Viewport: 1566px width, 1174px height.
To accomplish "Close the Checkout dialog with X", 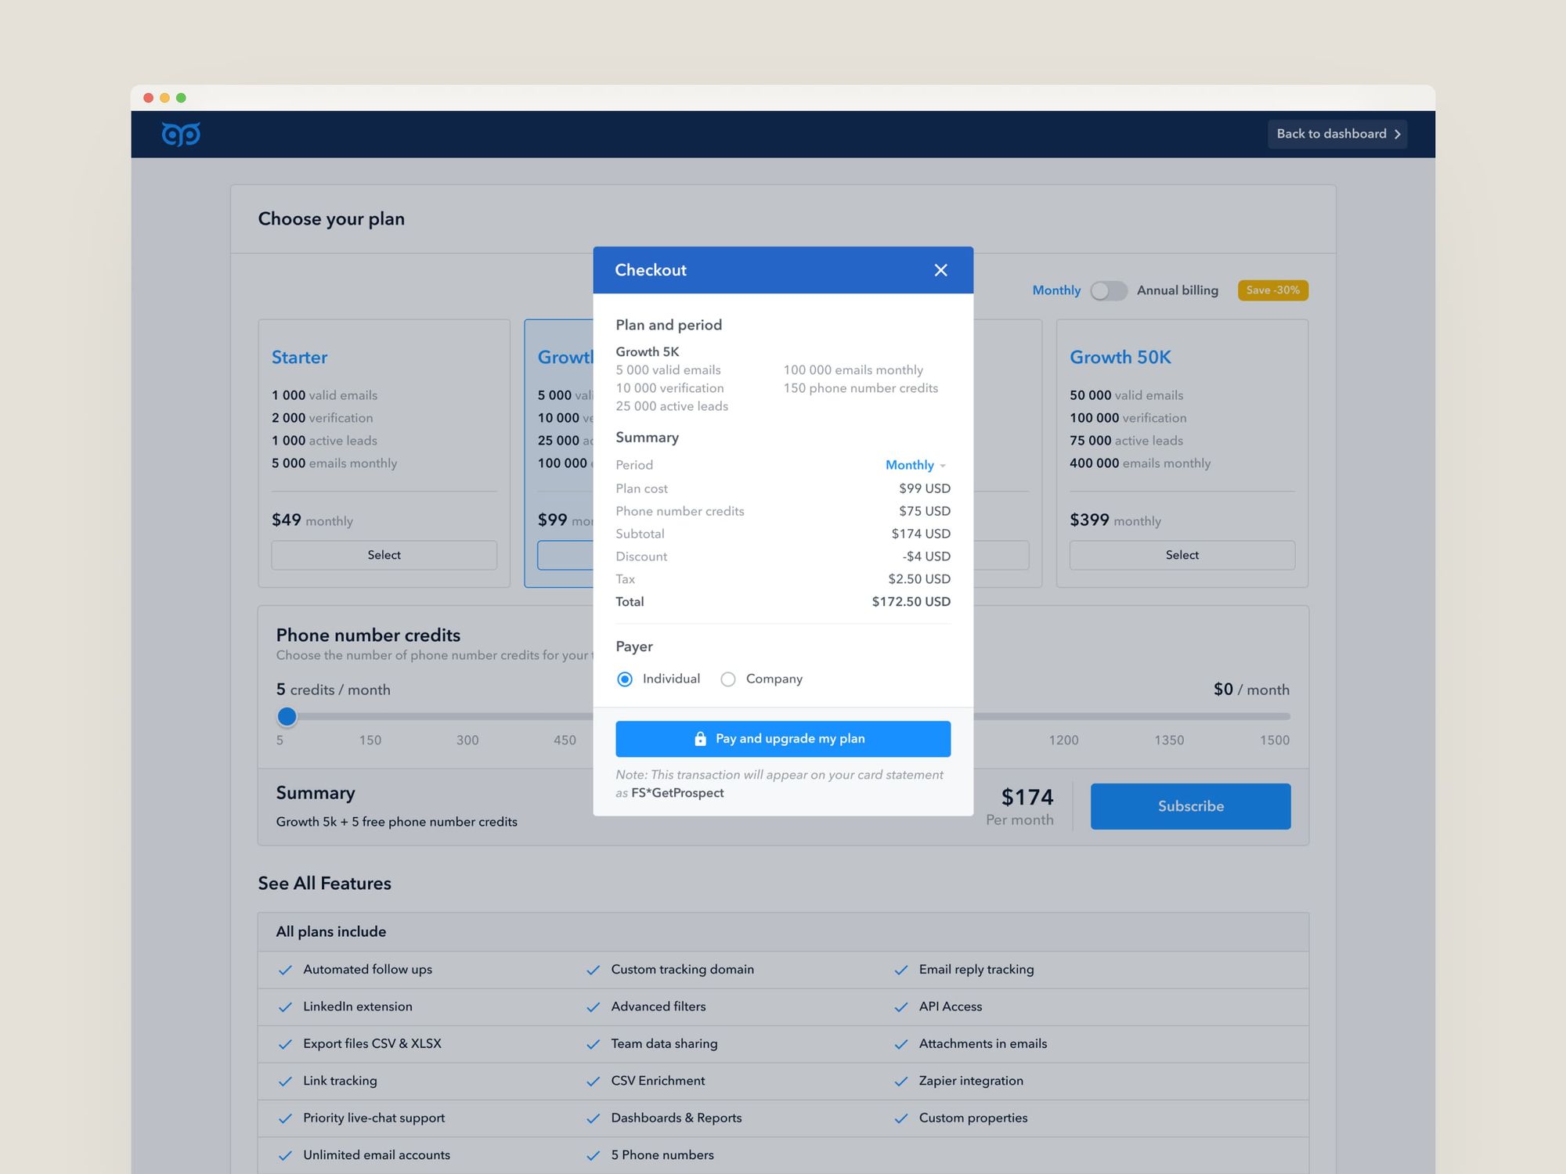I will point(940,270).
